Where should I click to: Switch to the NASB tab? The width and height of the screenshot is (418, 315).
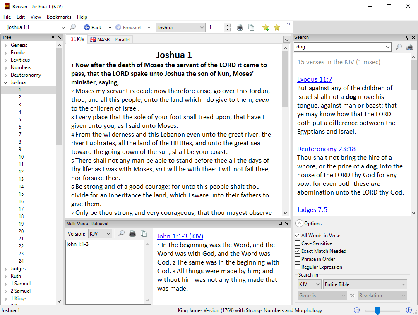click(100, 39)
